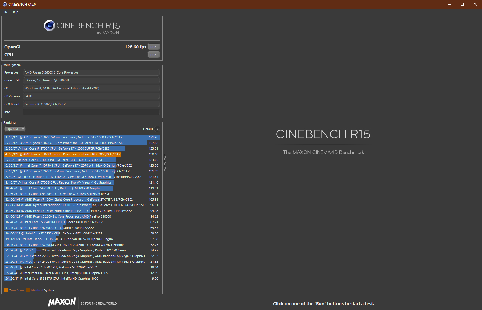Select rank 13 Threadripper 1900X entry
This screenshot has height=310, width=482.
82,205
